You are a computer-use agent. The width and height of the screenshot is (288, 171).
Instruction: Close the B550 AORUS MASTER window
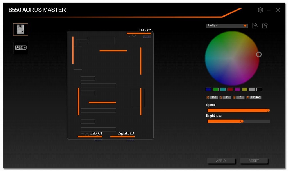[278, 10]
